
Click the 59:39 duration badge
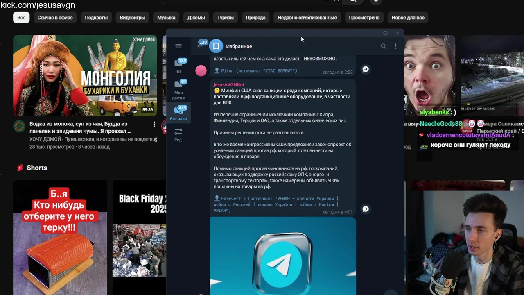pos(147,110)
